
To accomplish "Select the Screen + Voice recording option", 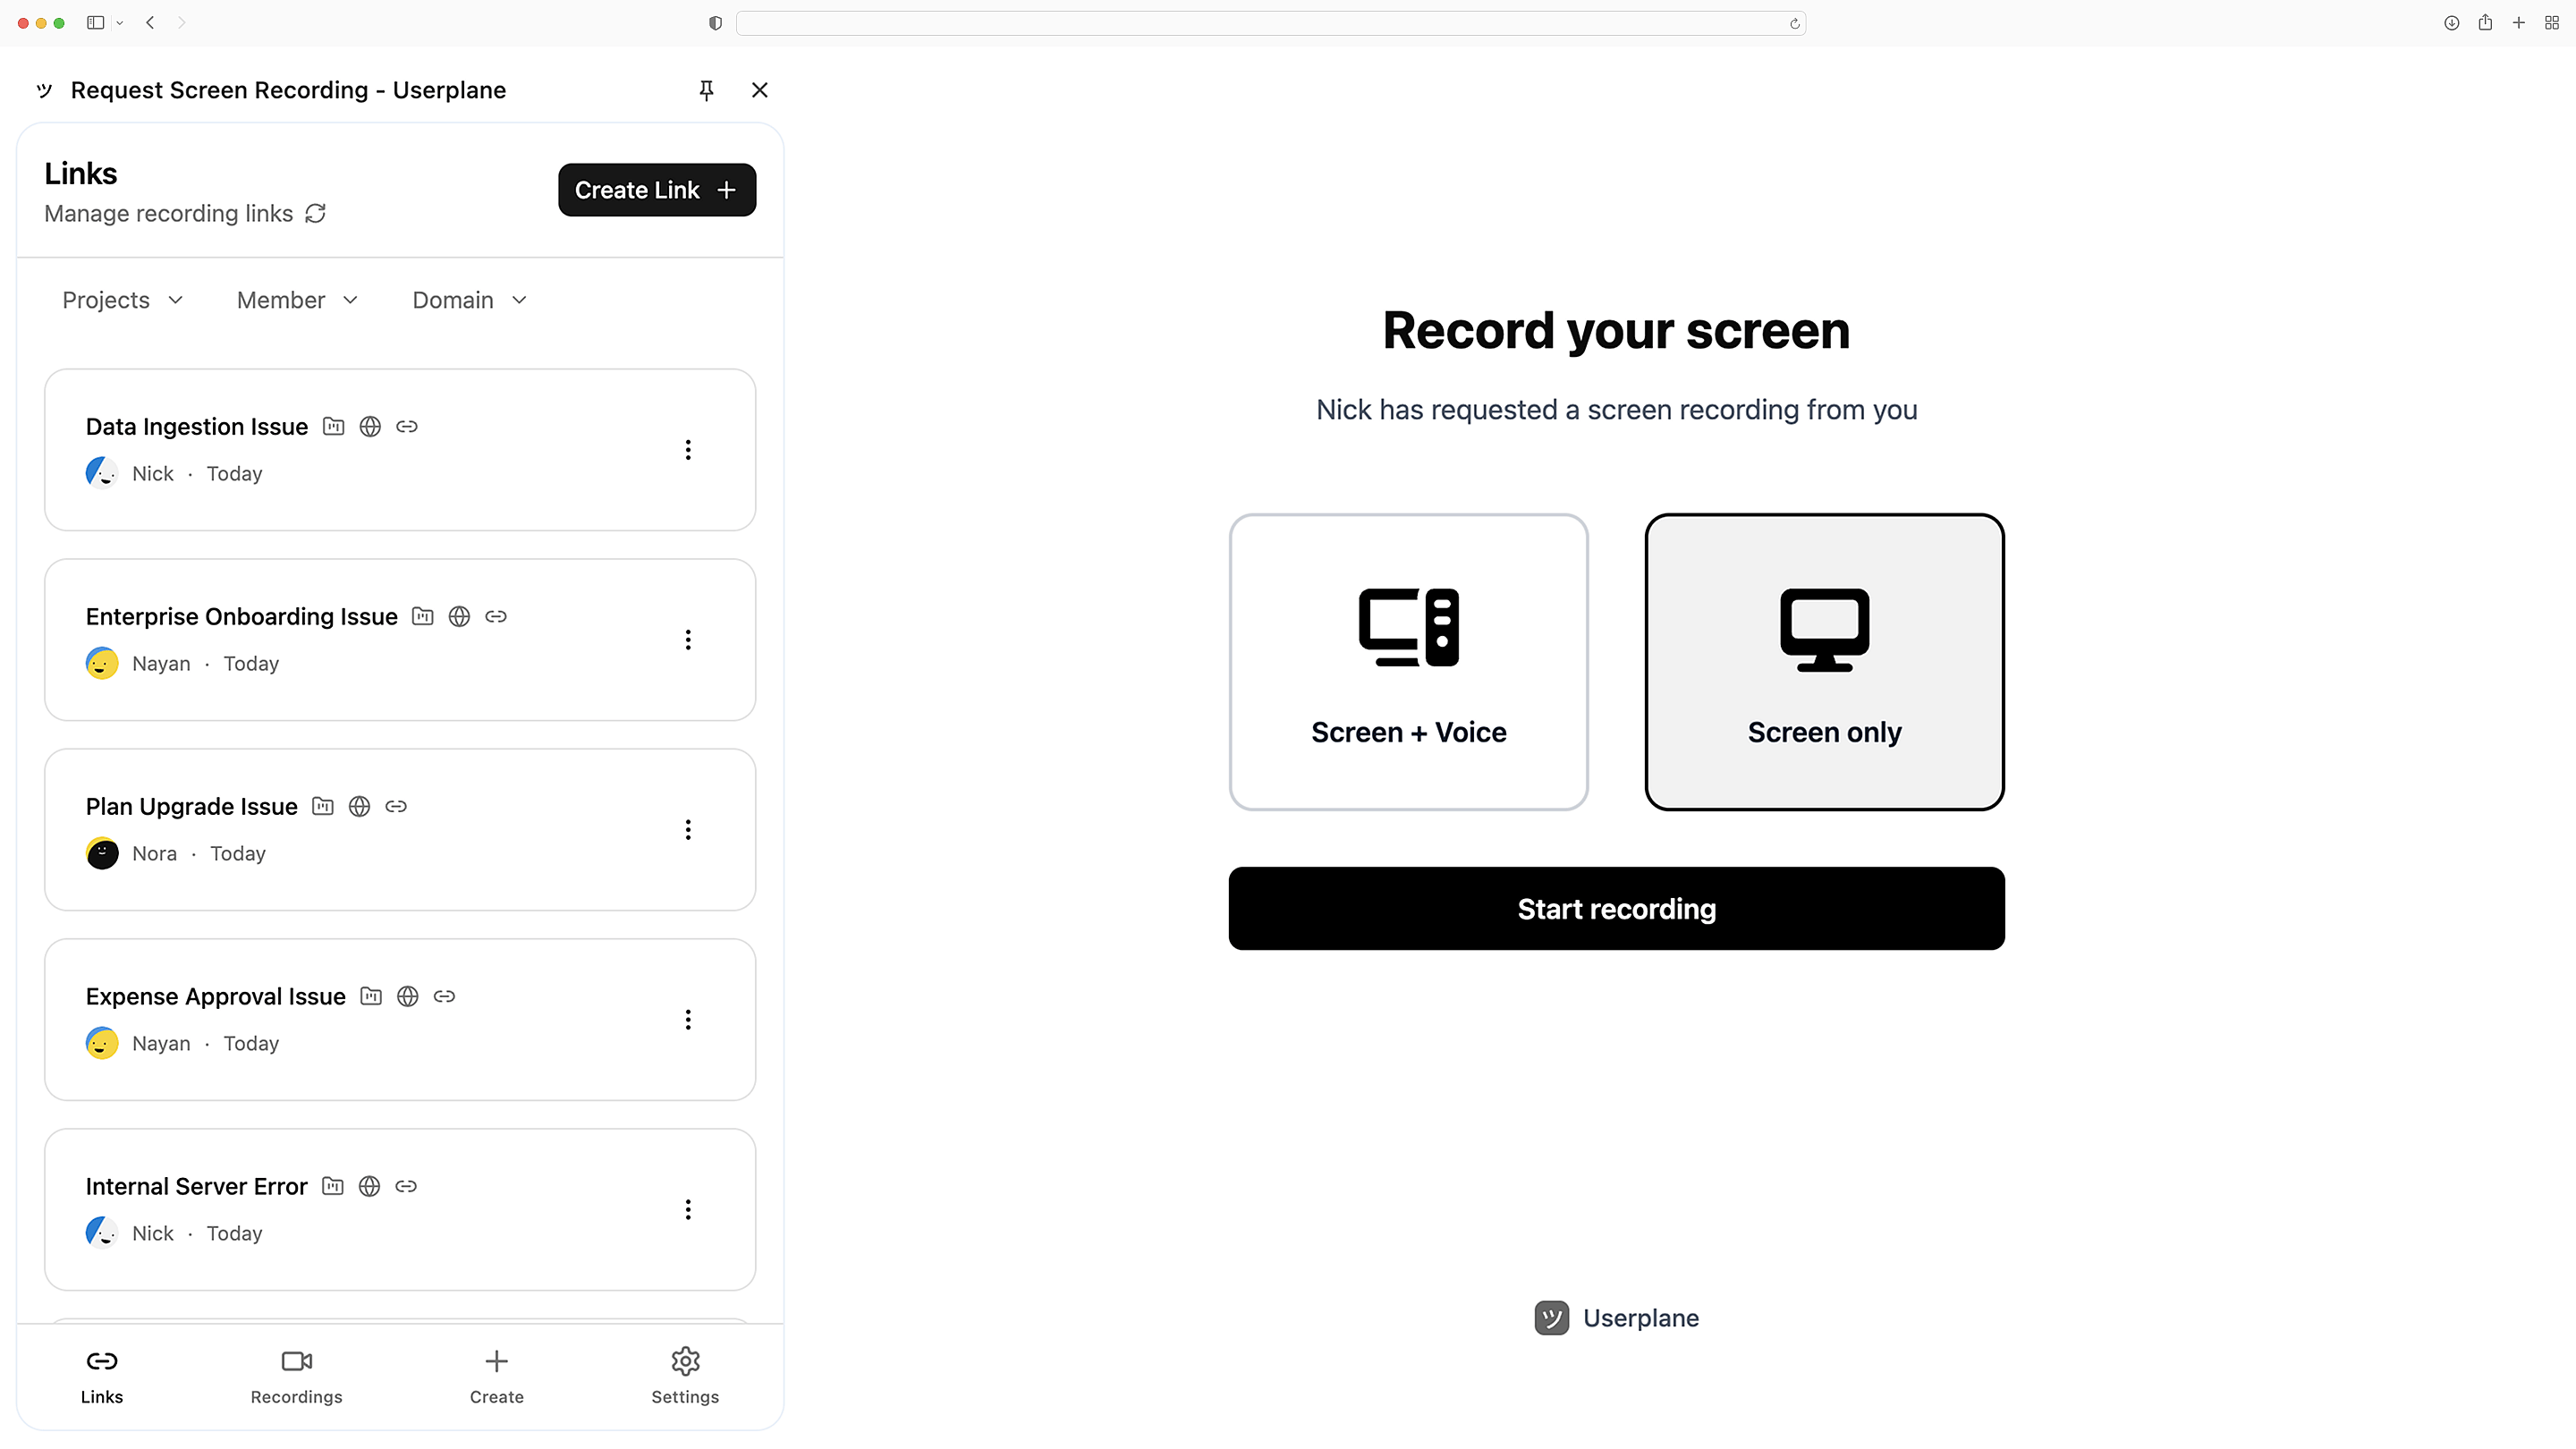I will [x=1408, y=662].
